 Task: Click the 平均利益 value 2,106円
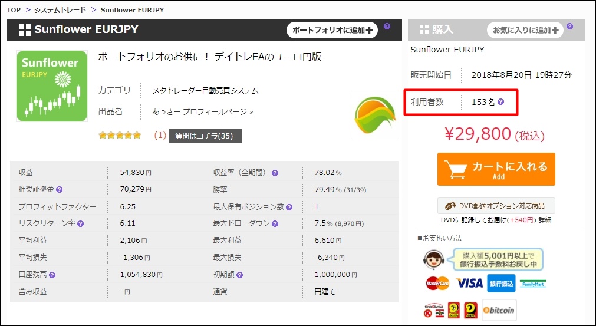(133, 241)
